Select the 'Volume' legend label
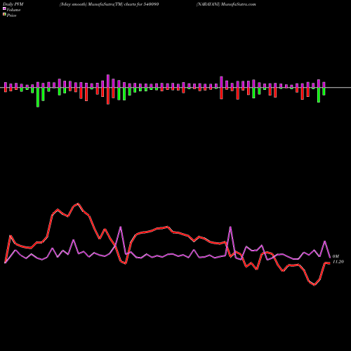The width and height of the screenshot is (351, 351). tap(13, 10)
